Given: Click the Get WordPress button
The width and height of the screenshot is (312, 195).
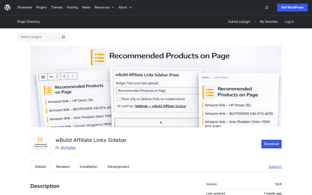Looking at the screenshot, I should (x=292, y=7).
